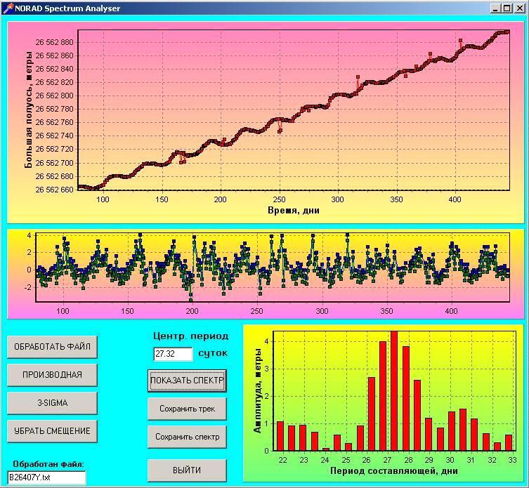Open the NORAD Spectrum Analyser title bar icon
Viewport: 529px width, 488px height.
pyautogui.click(x=8, y=8)
